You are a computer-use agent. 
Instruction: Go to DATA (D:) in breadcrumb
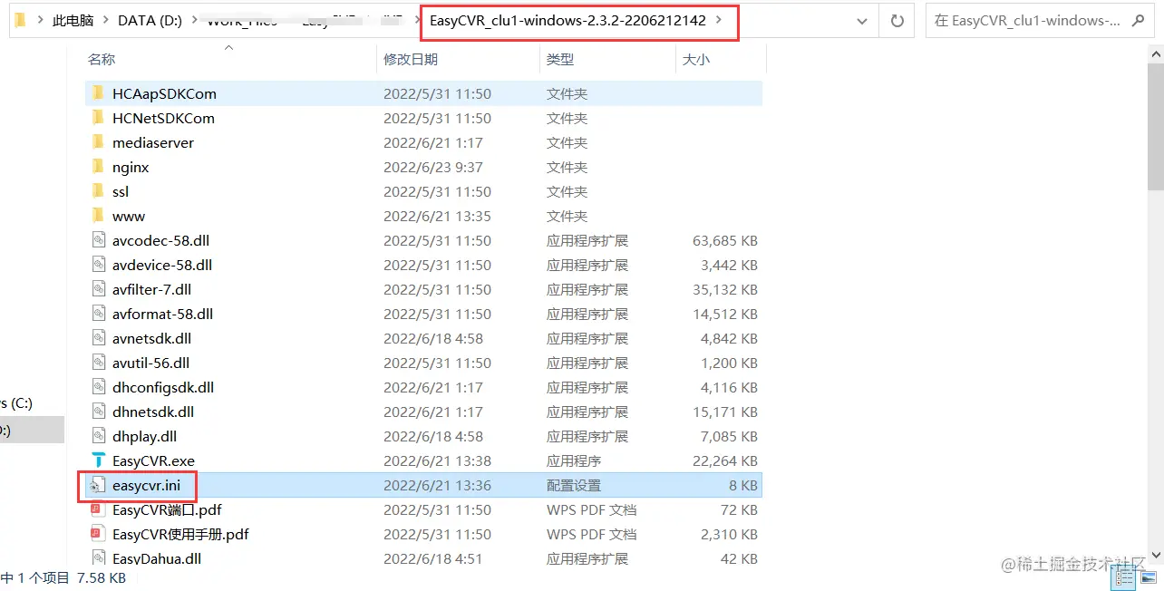(150, 20)
